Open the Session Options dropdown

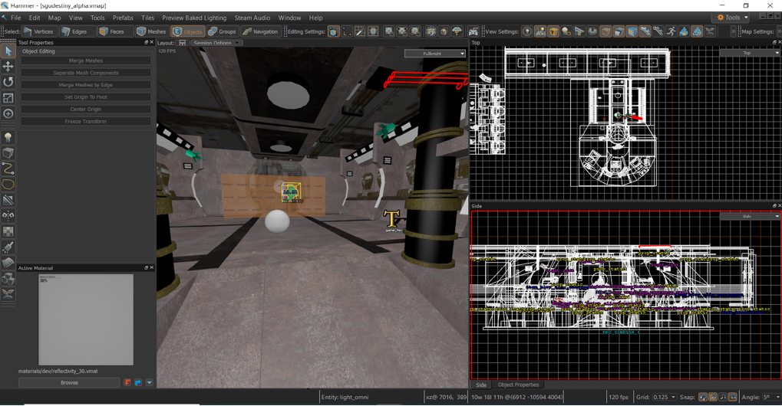[216, 44]
